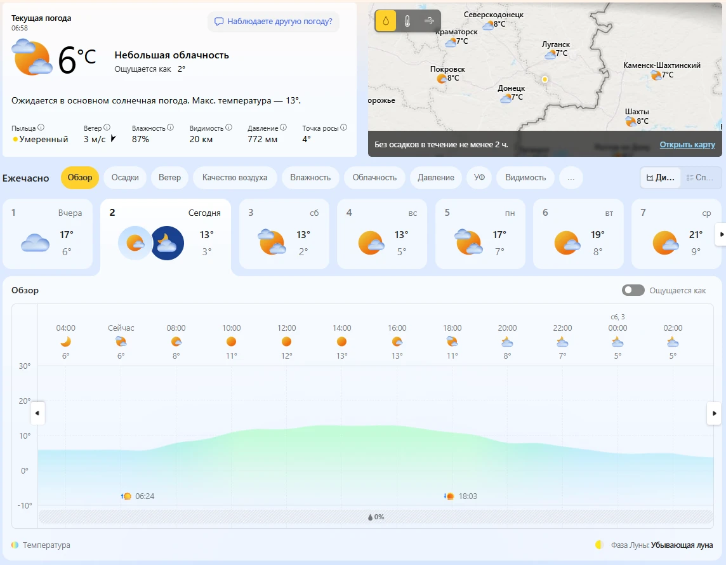Show next days with right arrow

pos(721,234)
